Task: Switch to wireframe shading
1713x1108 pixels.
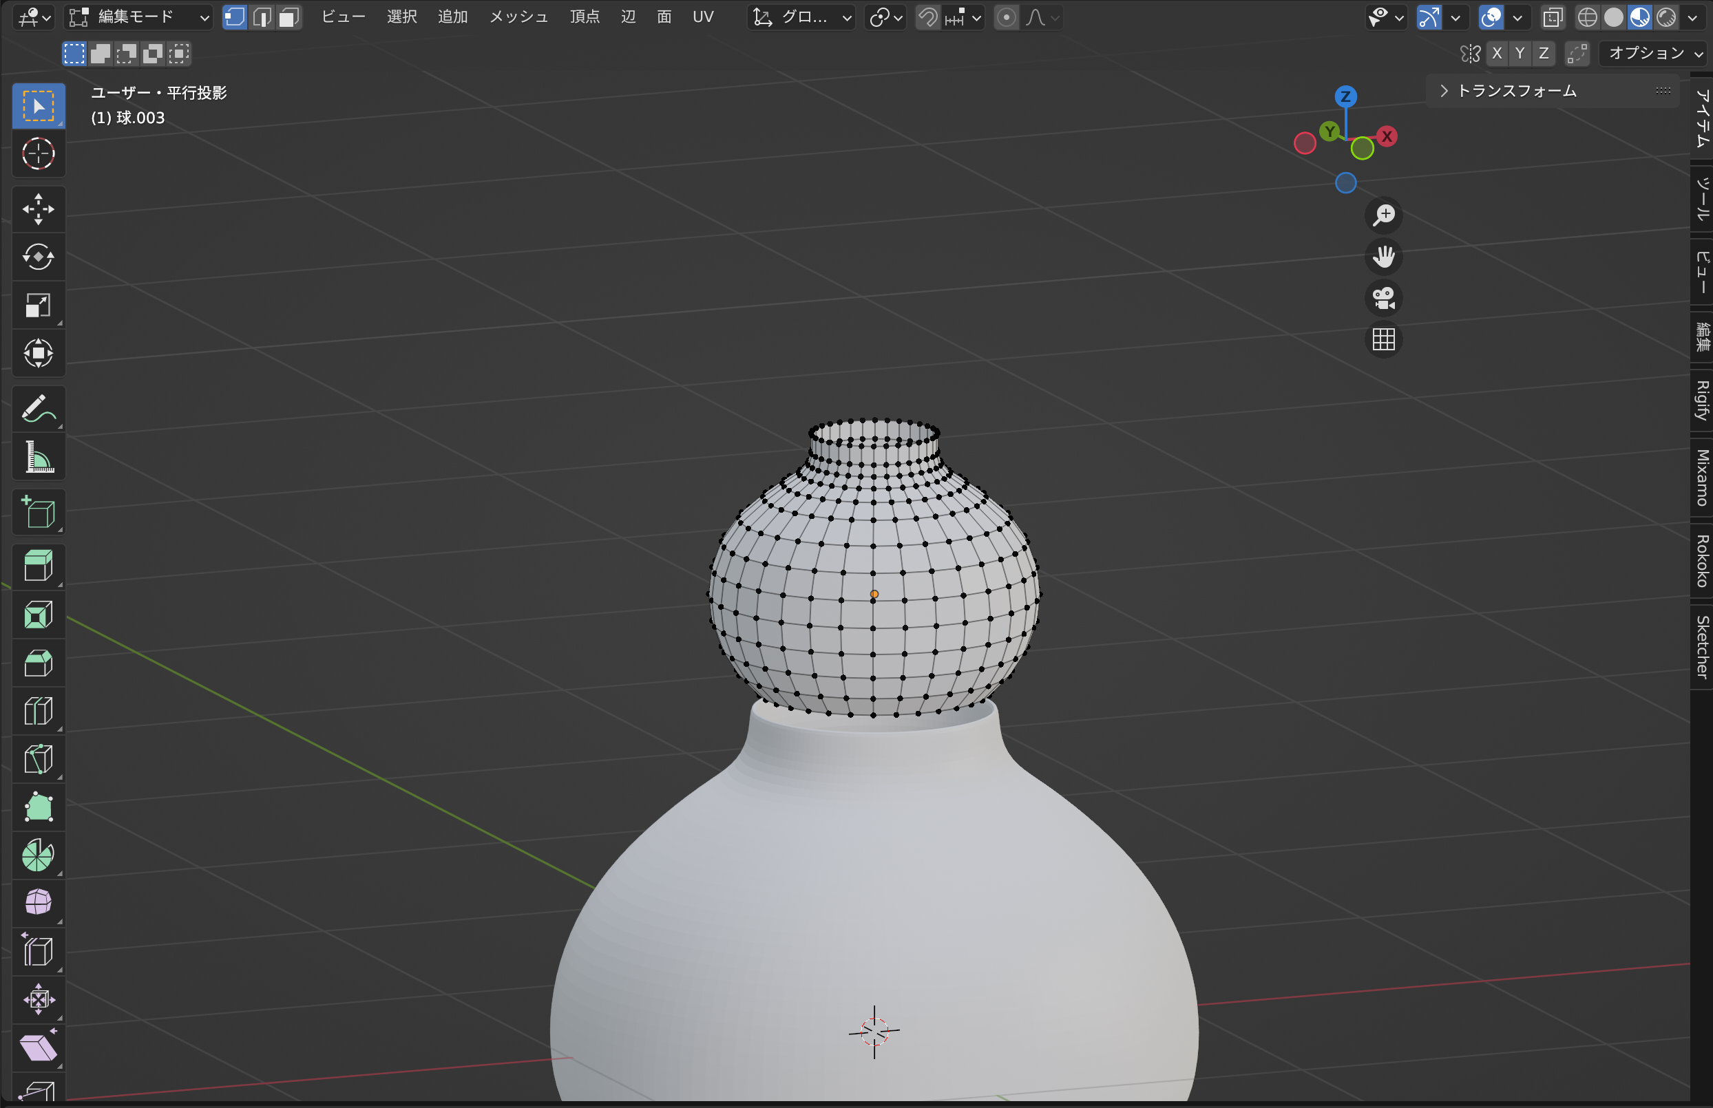Action: click(x=1587, y=17)
